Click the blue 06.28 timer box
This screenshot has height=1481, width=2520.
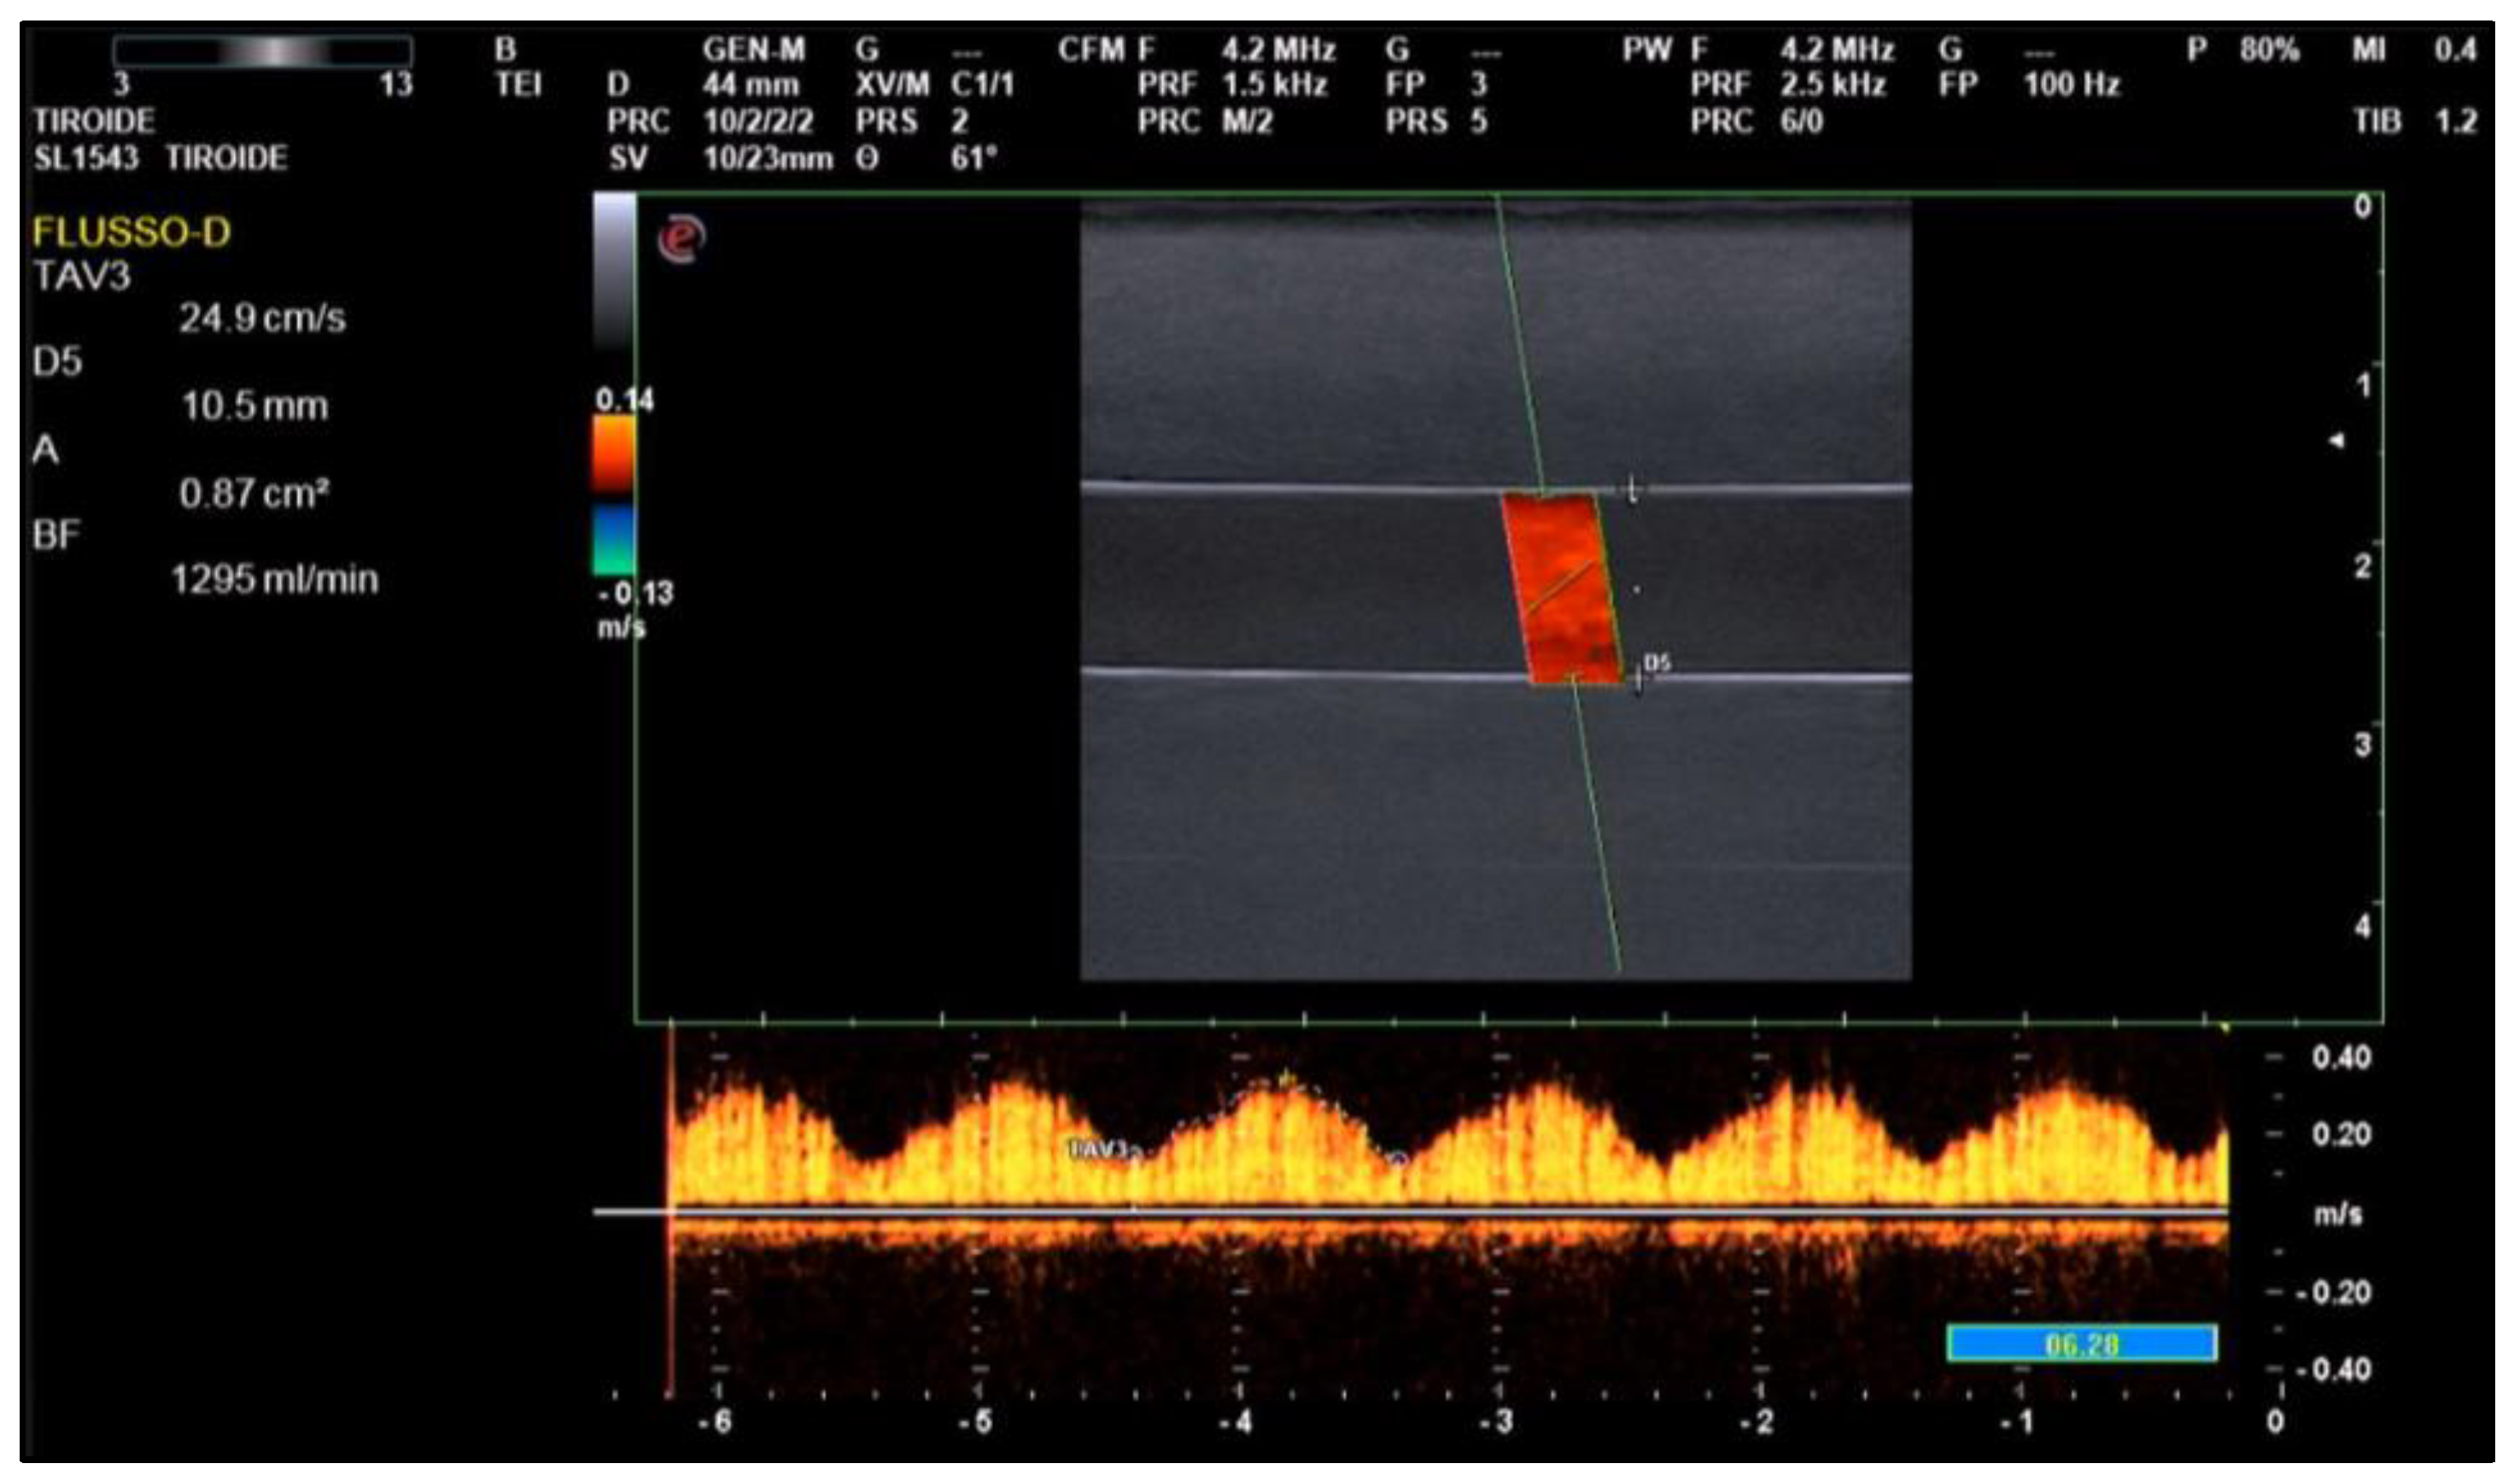tap(2081, 1343)
